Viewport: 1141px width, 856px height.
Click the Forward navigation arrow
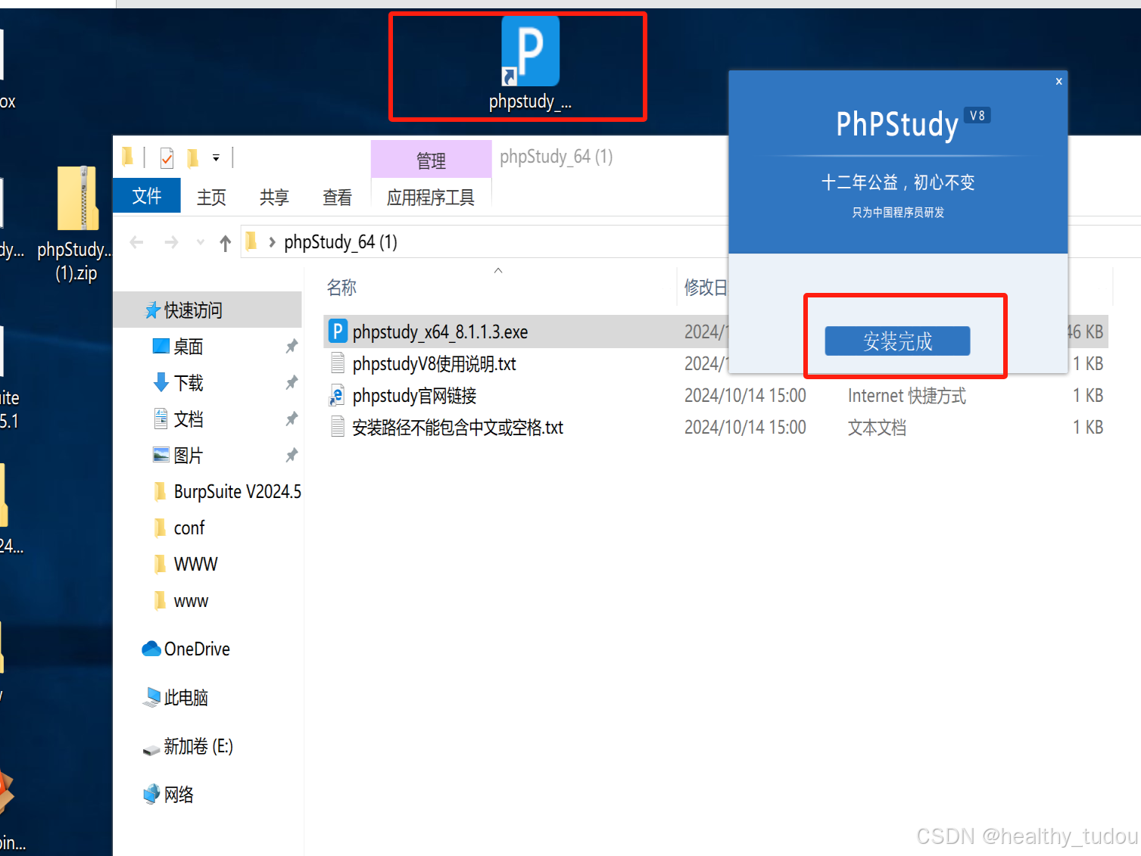pyautogui.click(x=172, y=242)
